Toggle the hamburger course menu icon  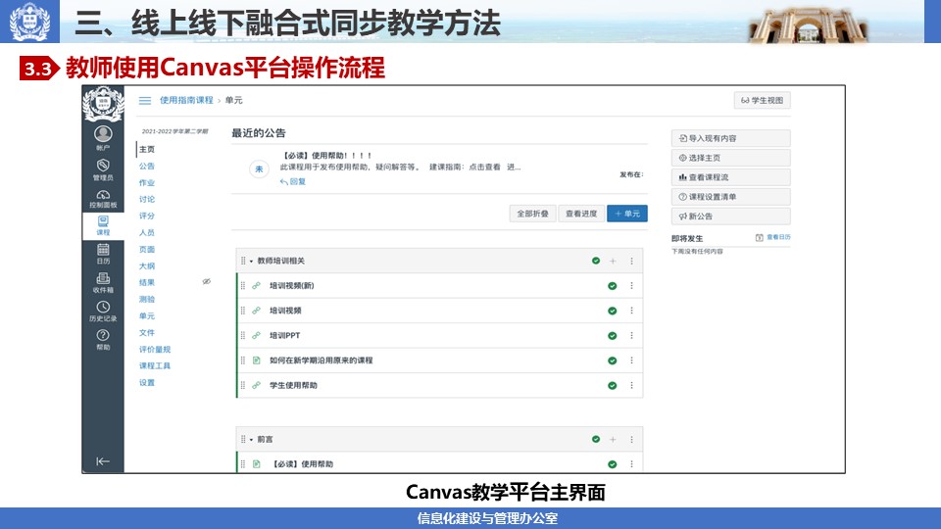point(145,100)
